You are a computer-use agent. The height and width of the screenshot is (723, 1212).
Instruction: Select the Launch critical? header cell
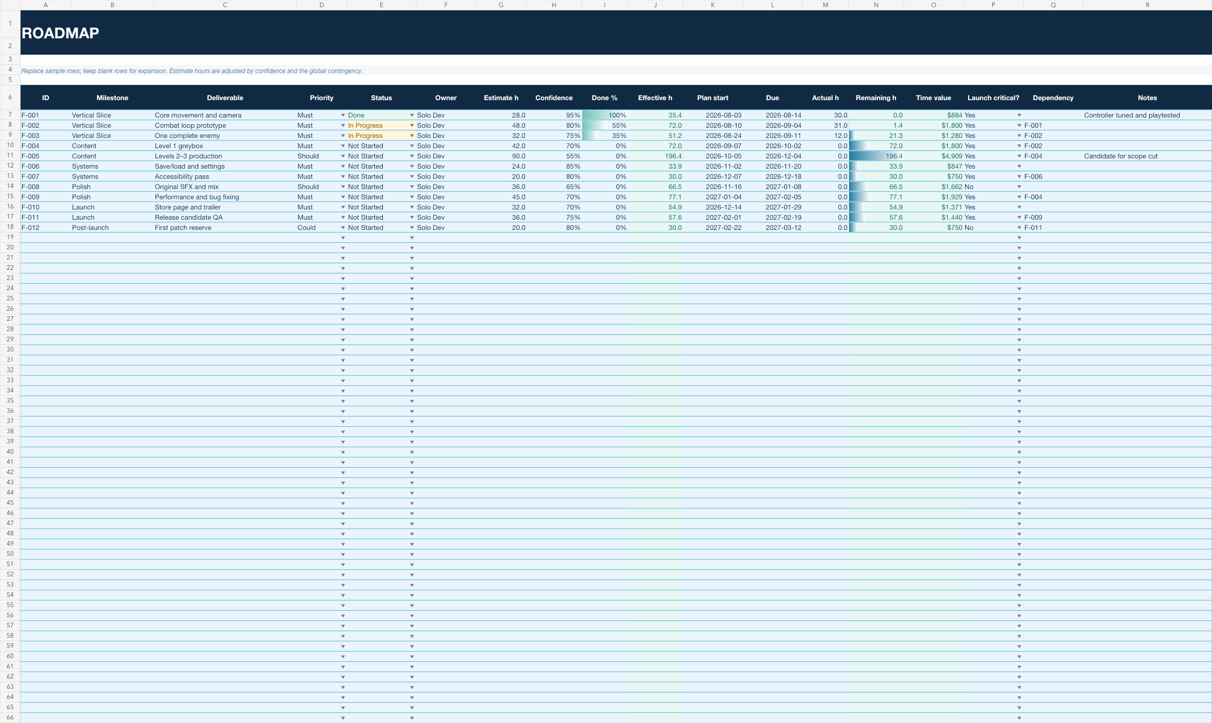point(993,98)
